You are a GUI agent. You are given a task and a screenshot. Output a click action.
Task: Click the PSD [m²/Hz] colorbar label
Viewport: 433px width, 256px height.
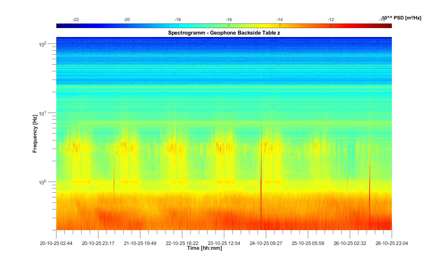(x=401, y=18)
